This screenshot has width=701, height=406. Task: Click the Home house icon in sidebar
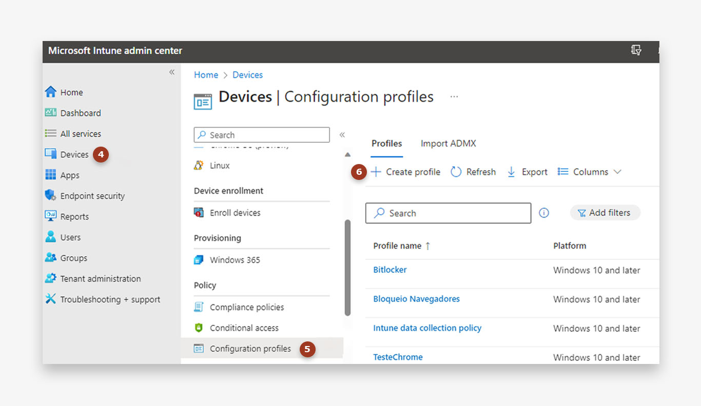point(50,92)
